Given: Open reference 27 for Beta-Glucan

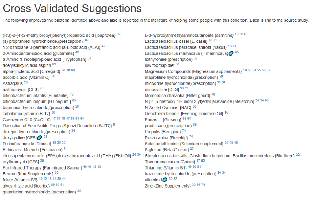Looking at the screenshot, I should click(192, 148).
